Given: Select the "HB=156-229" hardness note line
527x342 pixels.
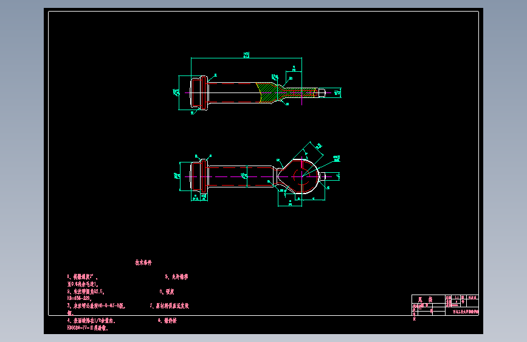Looking at the screenshot, I should (x=80, y=298).
